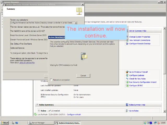
Task: Open the Start menu
Action: [x=5, y=123]
